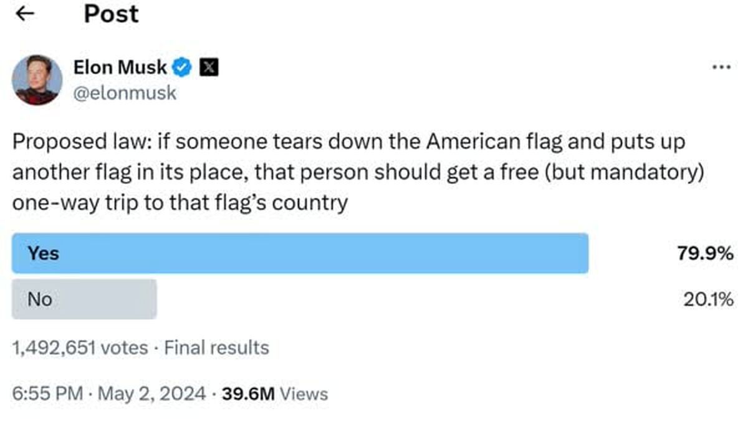Click the blue verified checkmark badge
The height and width of the screenshot is (423, 748).
click(182, 67)
